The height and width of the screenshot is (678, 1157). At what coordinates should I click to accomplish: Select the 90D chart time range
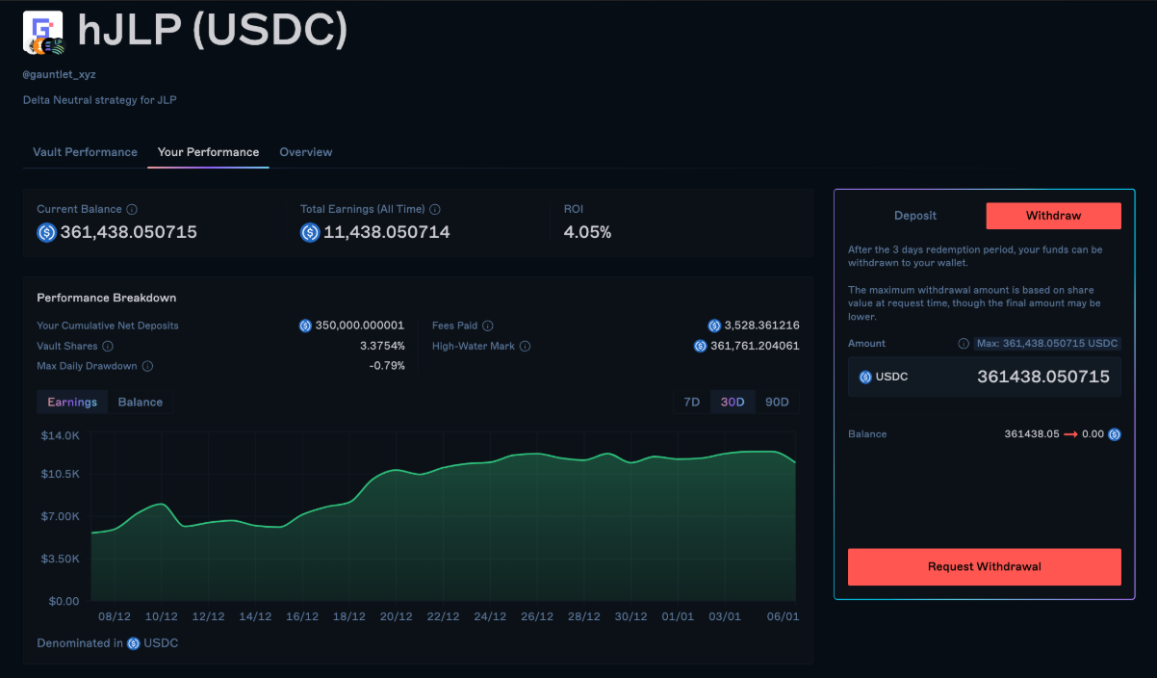click(777, 402)
